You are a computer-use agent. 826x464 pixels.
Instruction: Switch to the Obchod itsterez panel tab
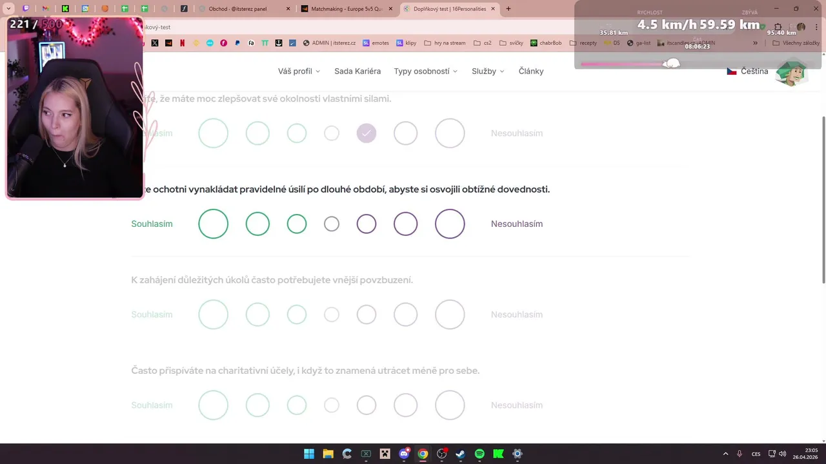pos(245,9)
